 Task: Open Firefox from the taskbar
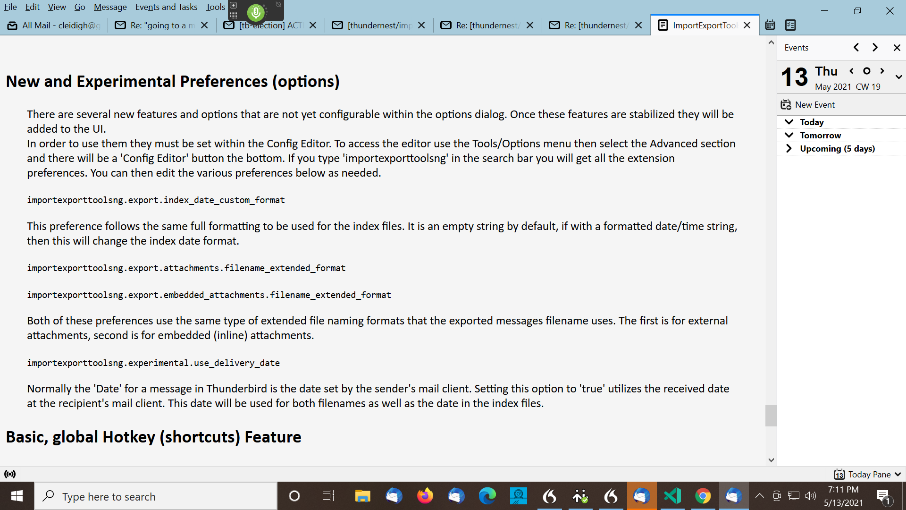[x=425, y=496]
